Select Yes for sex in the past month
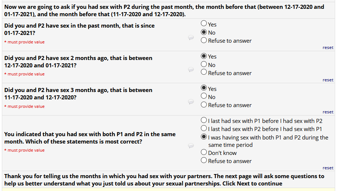 (x=204, y=24)
